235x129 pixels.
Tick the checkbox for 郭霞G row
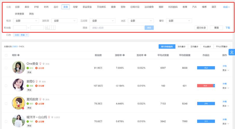[x=6, y=86]
